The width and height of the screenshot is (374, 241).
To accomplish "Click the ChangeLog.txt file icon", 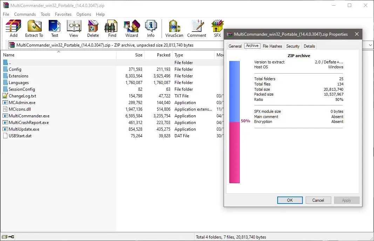I will pos(5,96).
